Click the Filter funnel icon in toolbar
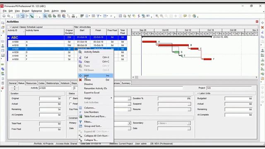The image size is (265, 149). pyautogui.click(x=98, y=16)
